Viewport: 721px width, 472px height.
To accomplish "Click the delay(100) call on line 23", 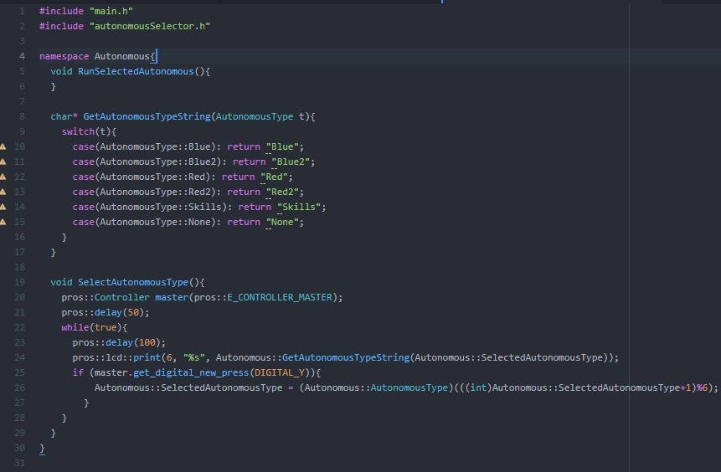I will point(133,343).
